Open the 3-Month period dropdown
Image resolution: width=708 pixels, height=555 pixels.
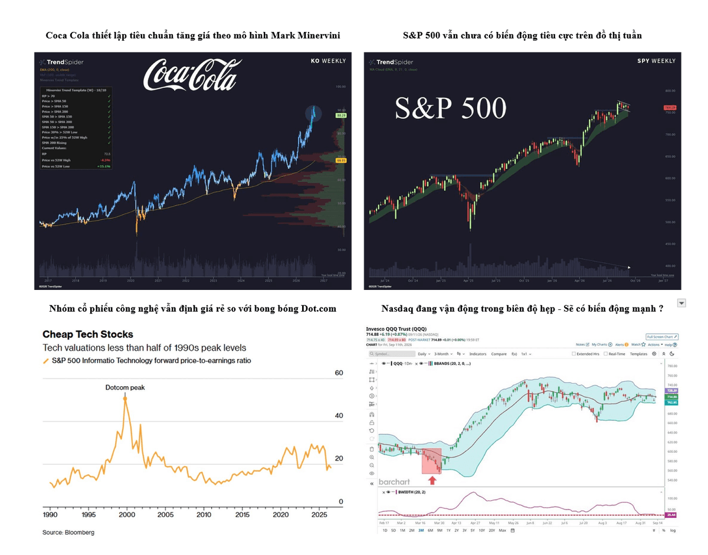443,354
